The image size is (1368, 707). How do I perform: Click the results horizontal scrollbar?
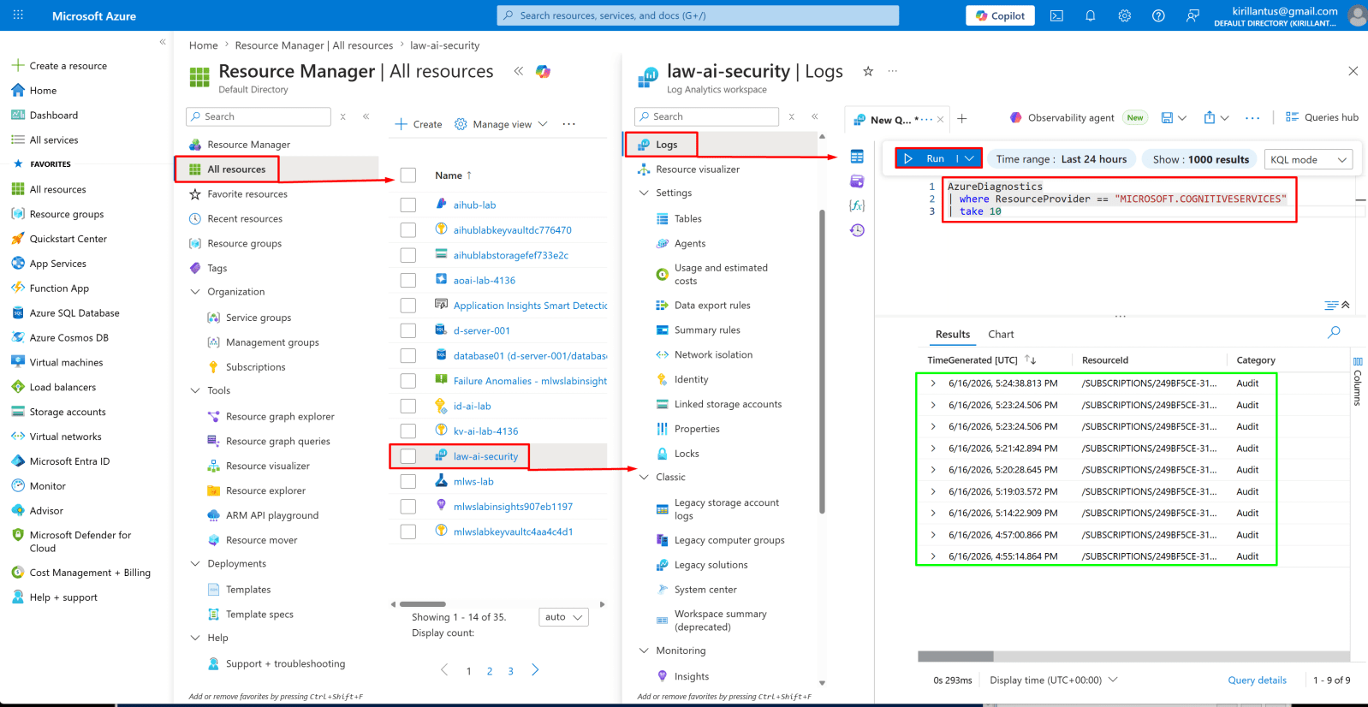1133,656
